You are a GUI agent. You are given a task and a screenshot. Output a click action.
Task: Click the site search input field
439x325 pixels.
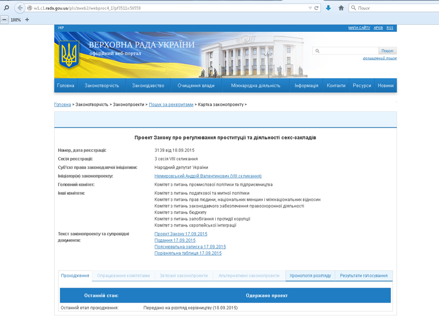(x=346, y=50)
